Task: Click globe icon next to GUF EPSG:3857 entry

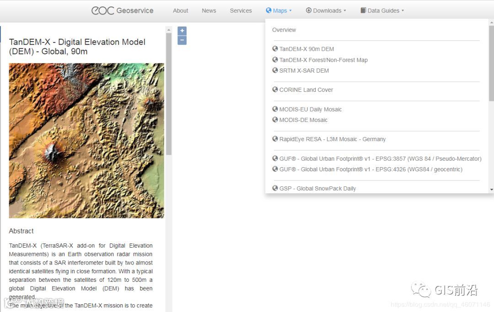Action: [x=275, y=158]
